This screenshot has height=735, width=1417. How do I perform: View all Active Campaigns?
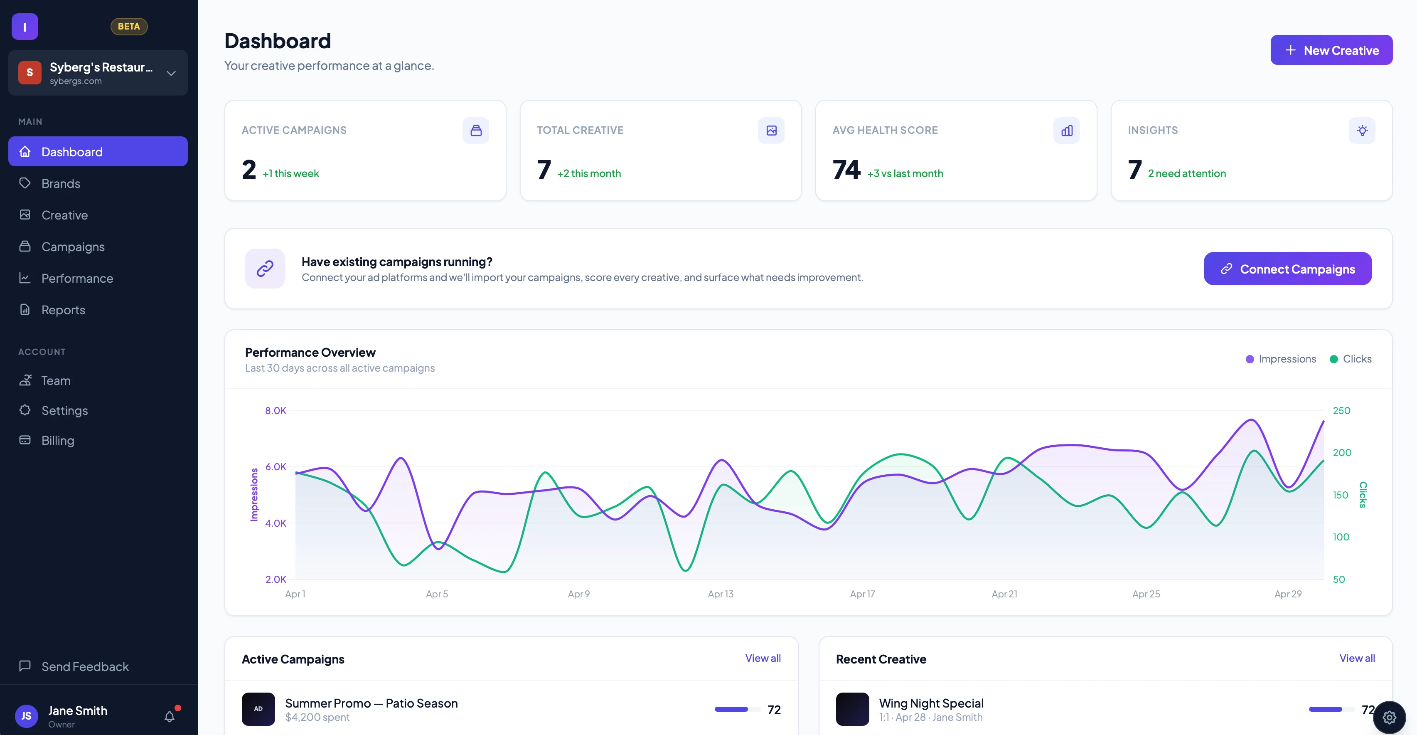[x=763, y=658]
